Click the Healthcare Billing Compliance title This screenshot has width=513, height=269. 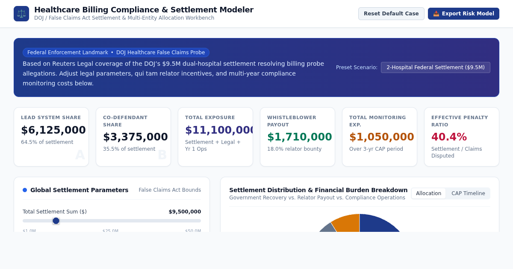pos(144,10)
